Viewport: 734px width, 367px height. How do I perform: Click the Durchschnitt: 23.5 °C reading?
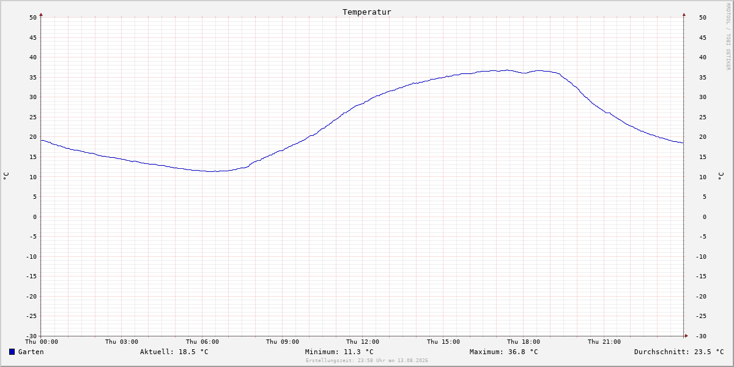[x=679, y=352]
